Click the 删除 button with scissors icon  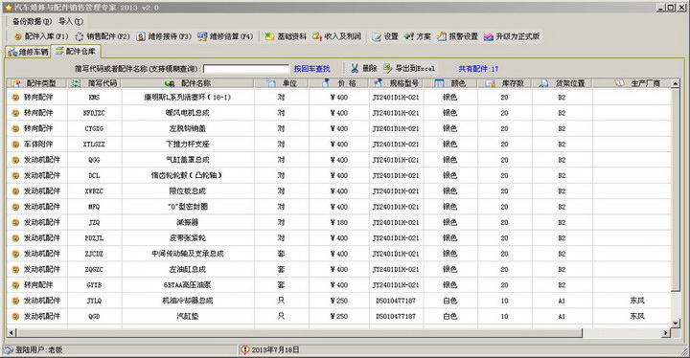[364, 69]
